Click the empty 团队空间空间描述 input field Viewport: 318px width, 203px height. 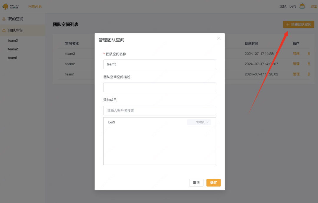(160, 87)
